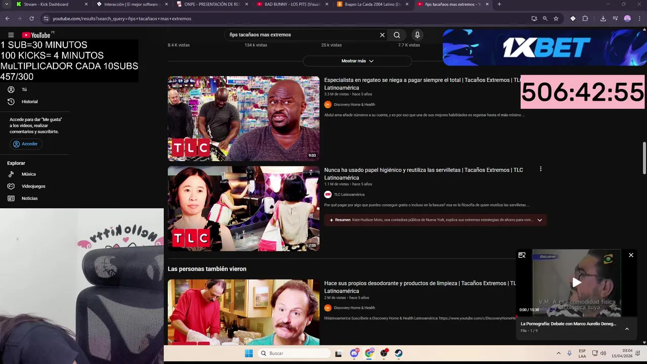Open Discord from the taskbar
The width and height of the screenshot is (647, 364).
click(354, 353)
